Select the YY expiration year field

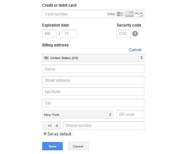point(69,34)
